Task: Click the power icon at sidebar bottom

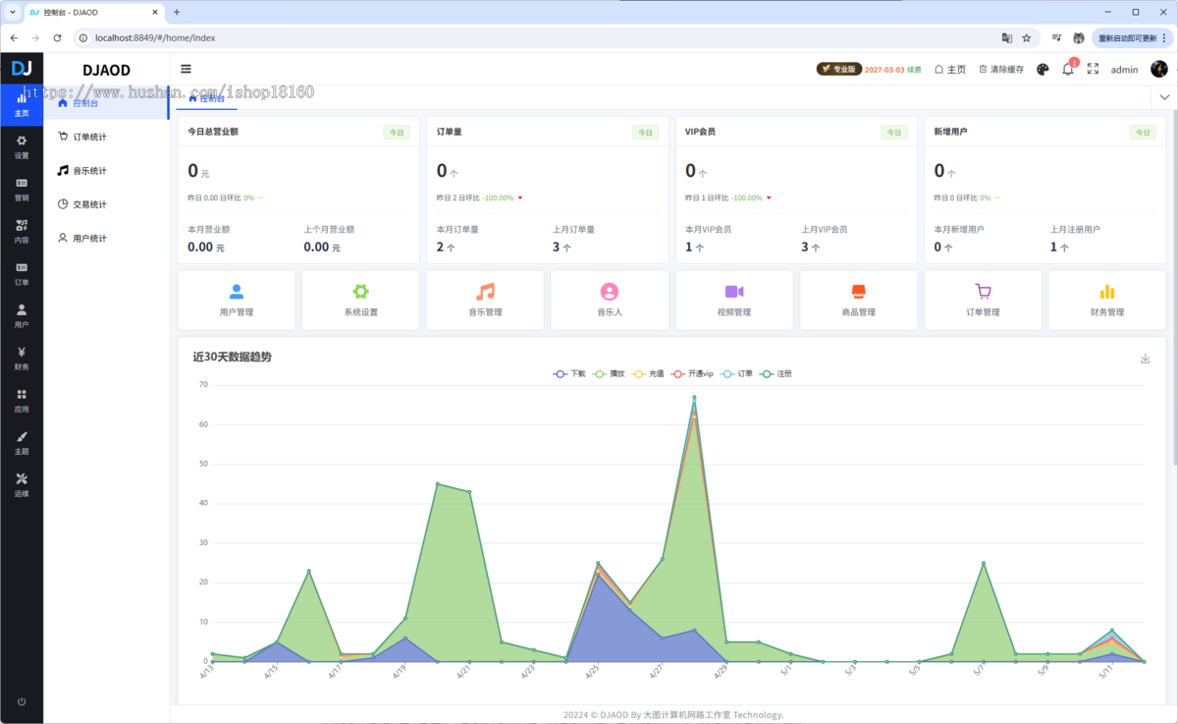Action: point(22,701)
